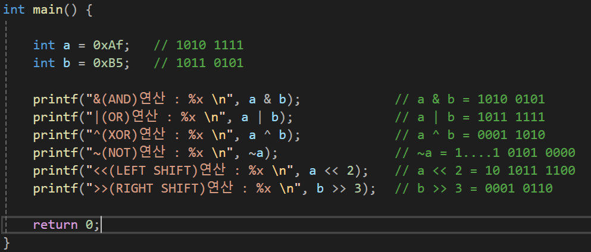The height and width of the screenshot is (252, 591).
Task: Click the comment '// a << 2 = 10 1011 1100'
Action: [x=485, y=171]
